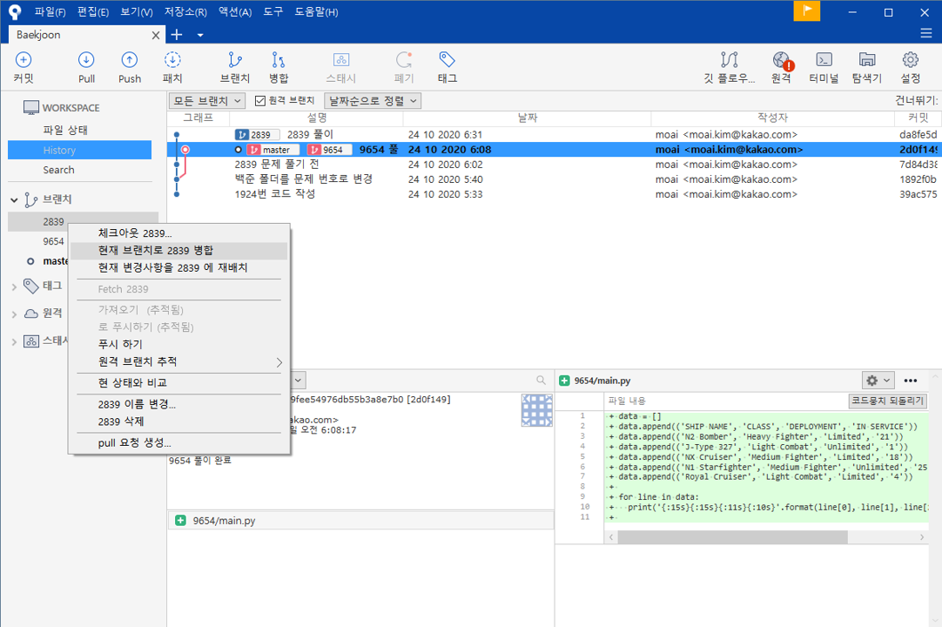Open the 보기(V) menu

[137, 12]
